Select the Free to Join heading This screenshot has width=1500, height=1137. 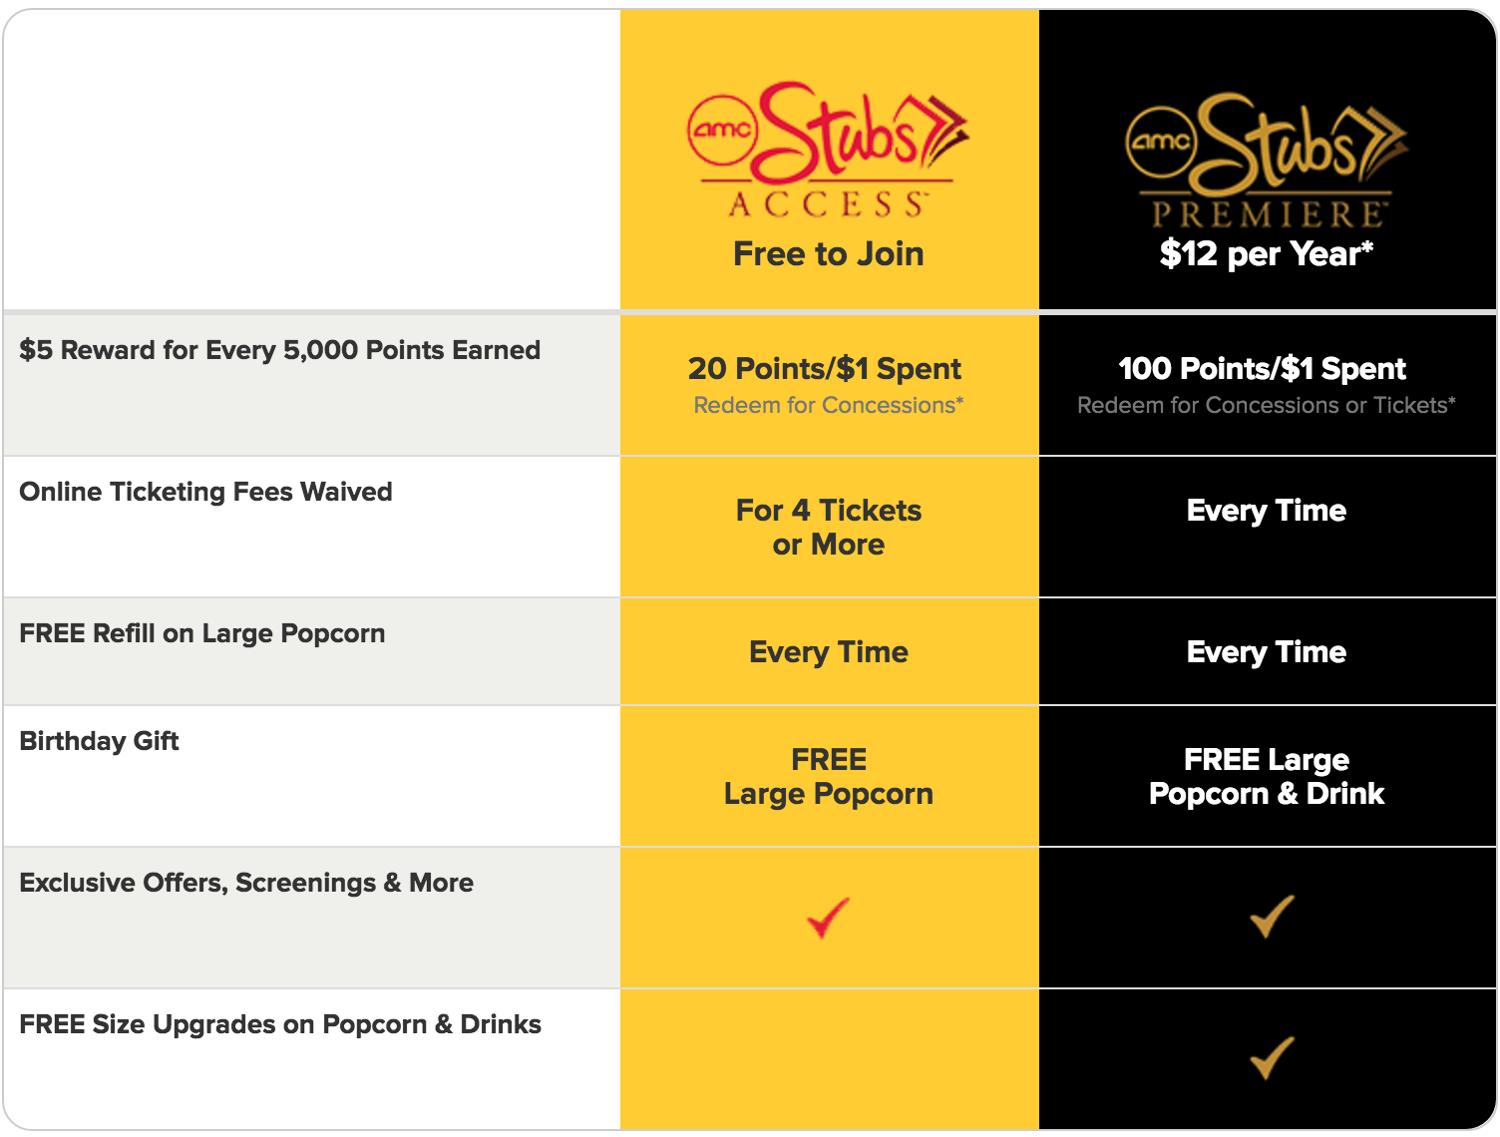pos(828,254)
